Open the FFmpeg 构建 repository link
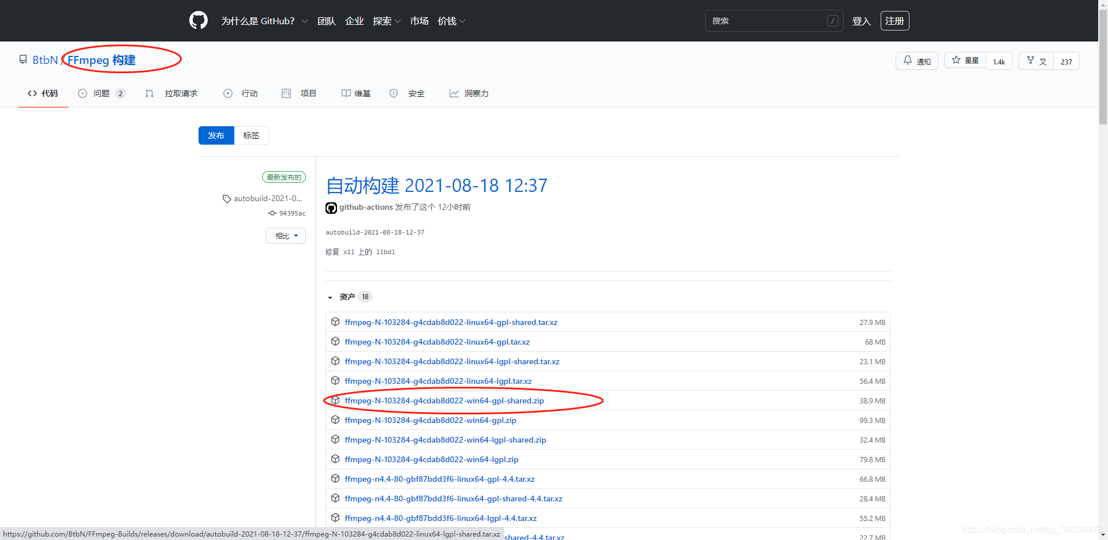Viewport: 1108px width, 540px height. coord(102,60)
